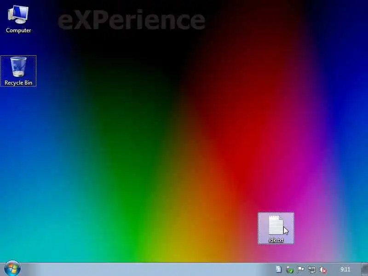The width and height of the screenshot is (368, 276).
Task: Open the taskbar clock showing 9:11
Action: 345,270
